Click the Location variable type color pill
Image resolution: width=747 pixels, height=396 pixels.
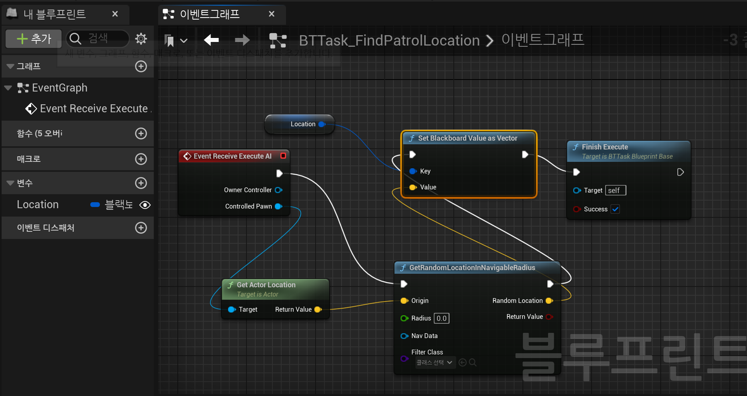click(95, 205)
